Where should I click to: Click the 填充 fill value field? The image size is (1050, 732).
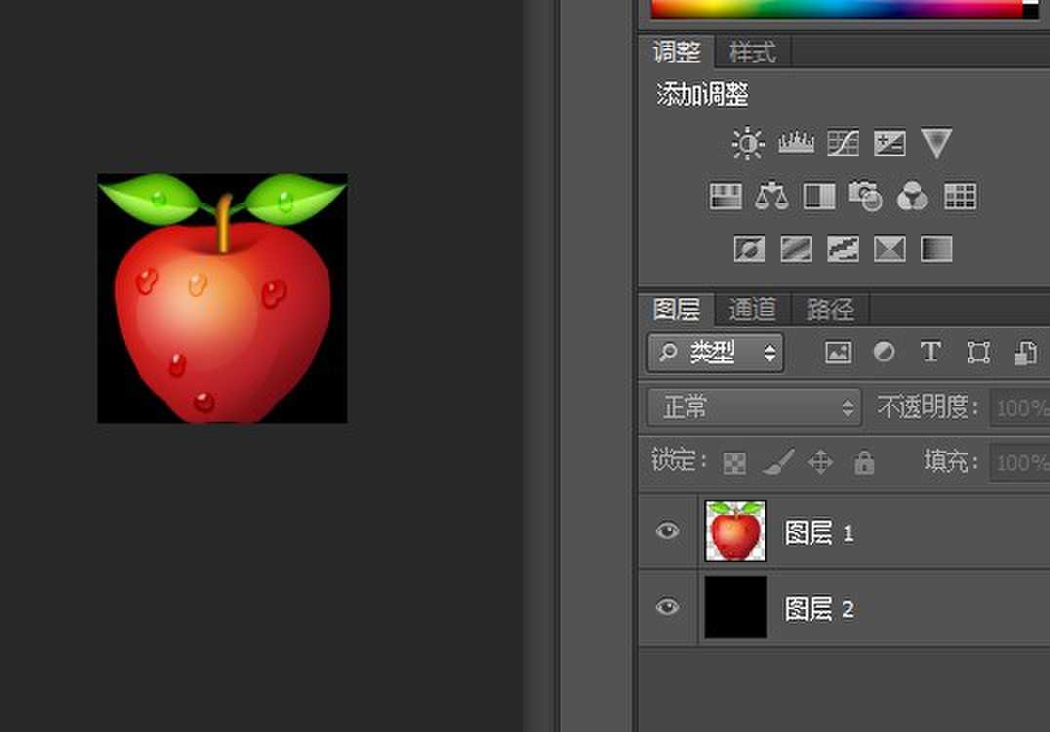pos(1020,462)
